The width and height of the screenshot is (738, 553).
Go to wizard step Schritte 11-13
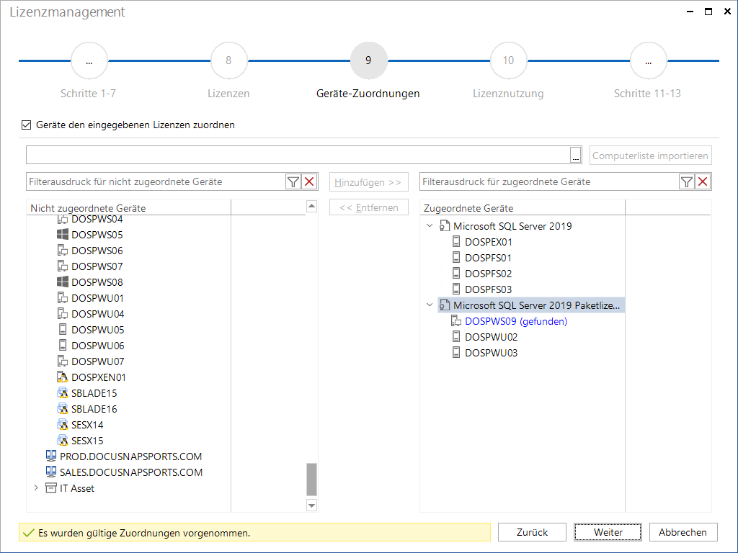point(648,60)
